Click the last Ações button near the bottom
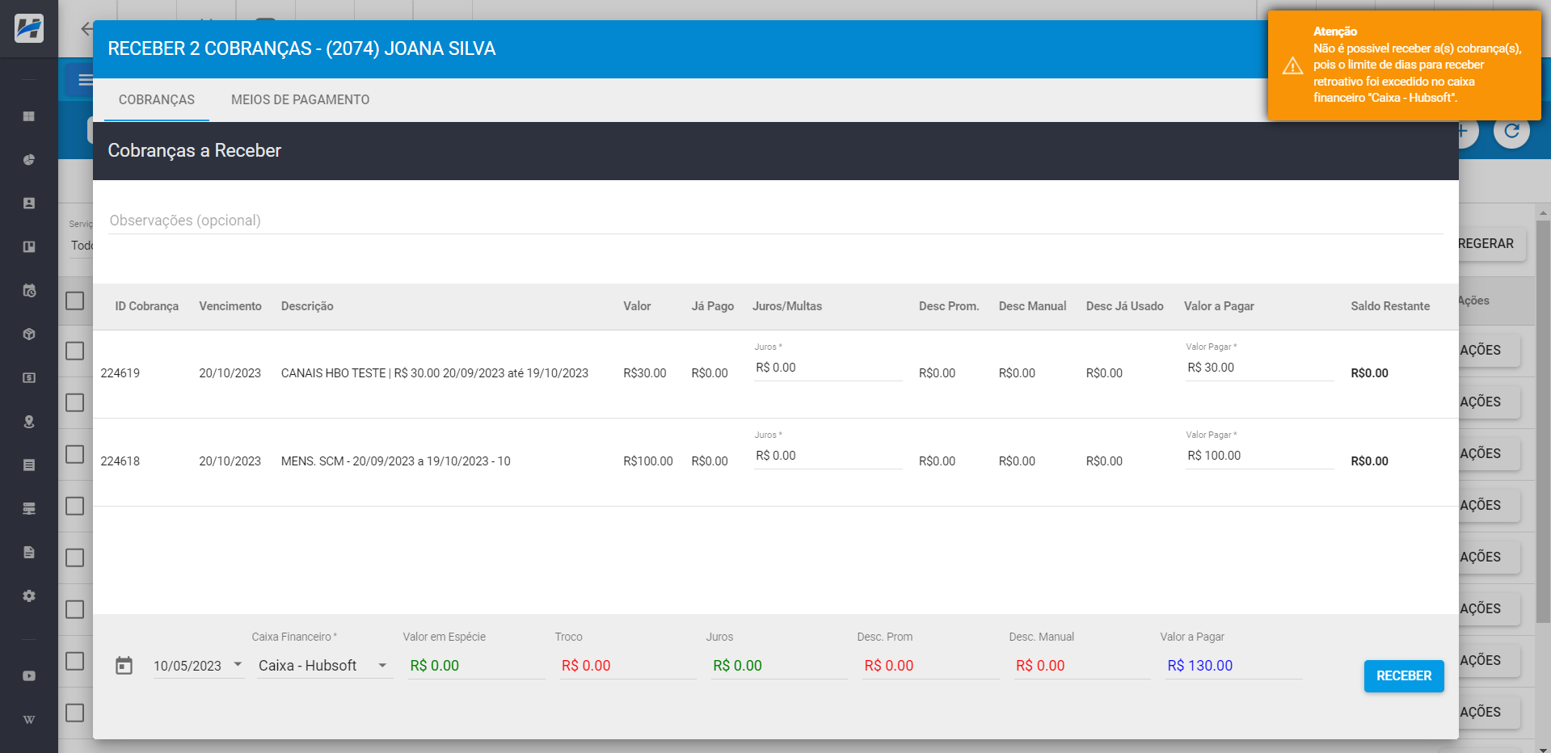 [x=1490, y=712]
